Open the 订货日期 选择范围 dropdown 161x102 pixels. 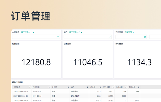[x=129, y=32]
